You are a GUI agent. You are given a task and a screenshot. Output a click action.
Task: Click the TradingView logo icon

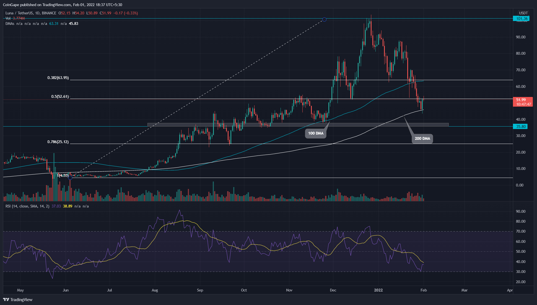6,299
